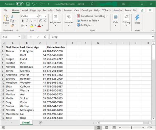Toggle the AutoSave switch
The image size is (156, 130).
20,4
